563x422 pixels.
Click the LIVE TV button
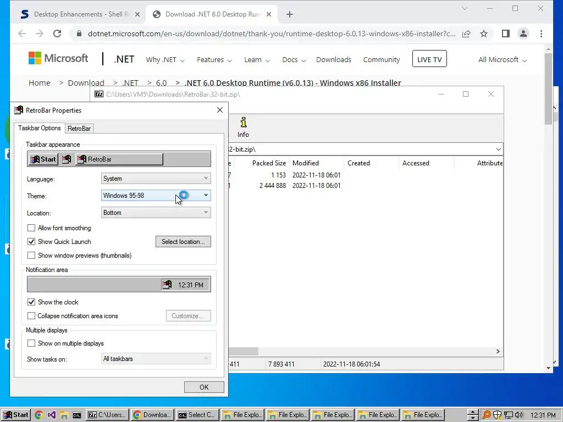pyautogui.click(x=429, y=59)
